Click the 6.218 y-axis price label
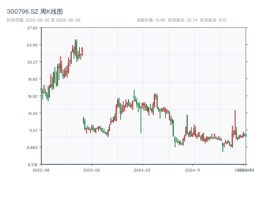Viewport: 273px width, 205px height. coord(33,164)
